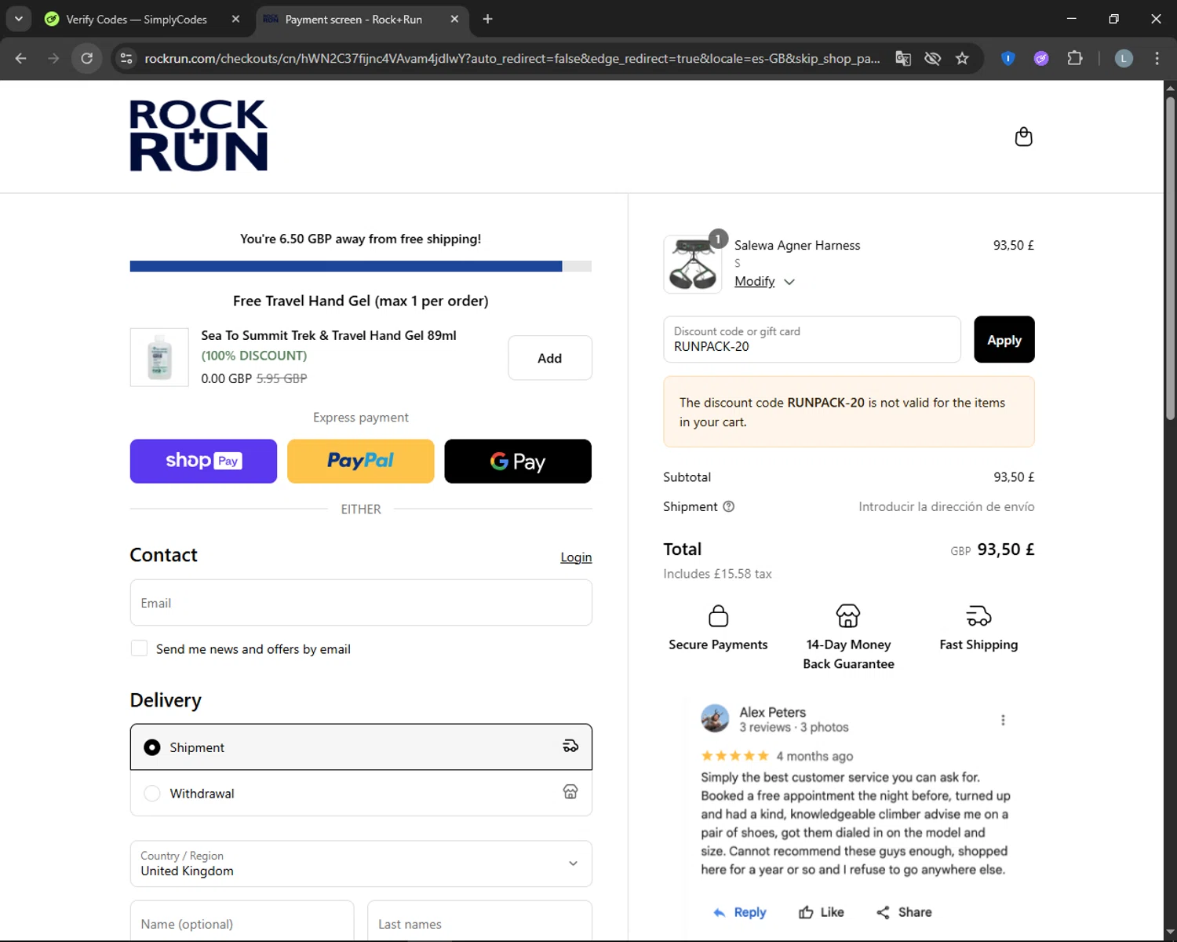Click the Shipment help question mark icon

(728, 506)
